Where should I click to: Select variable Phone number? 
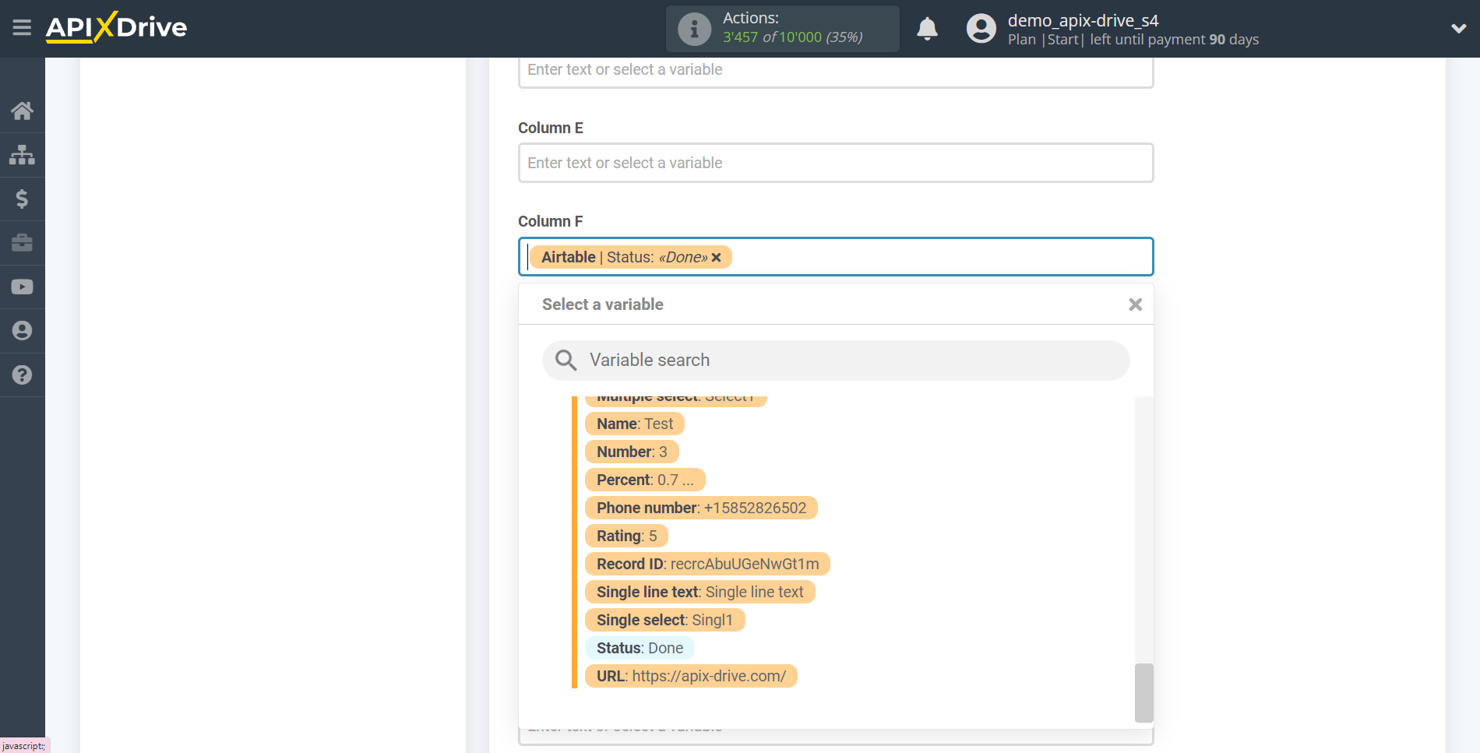tap(701, 508)
